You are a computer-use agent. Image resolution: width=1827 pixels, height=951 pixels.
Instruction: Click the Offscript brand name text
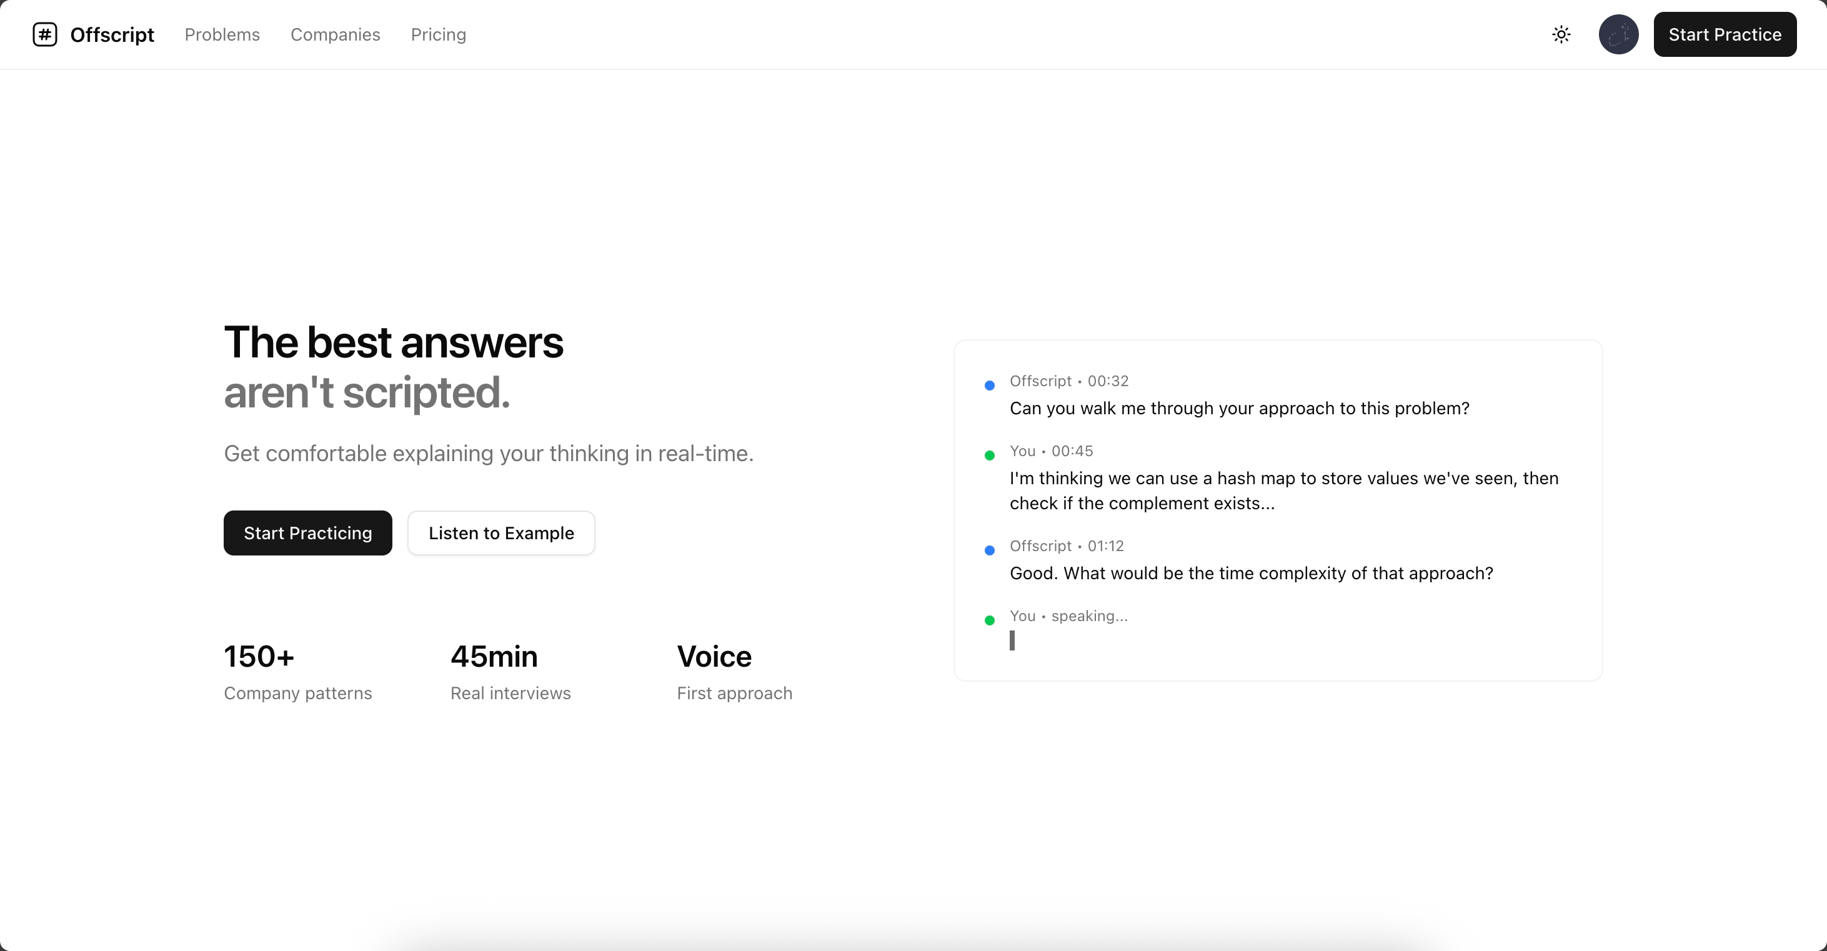(x=112, y=34)
